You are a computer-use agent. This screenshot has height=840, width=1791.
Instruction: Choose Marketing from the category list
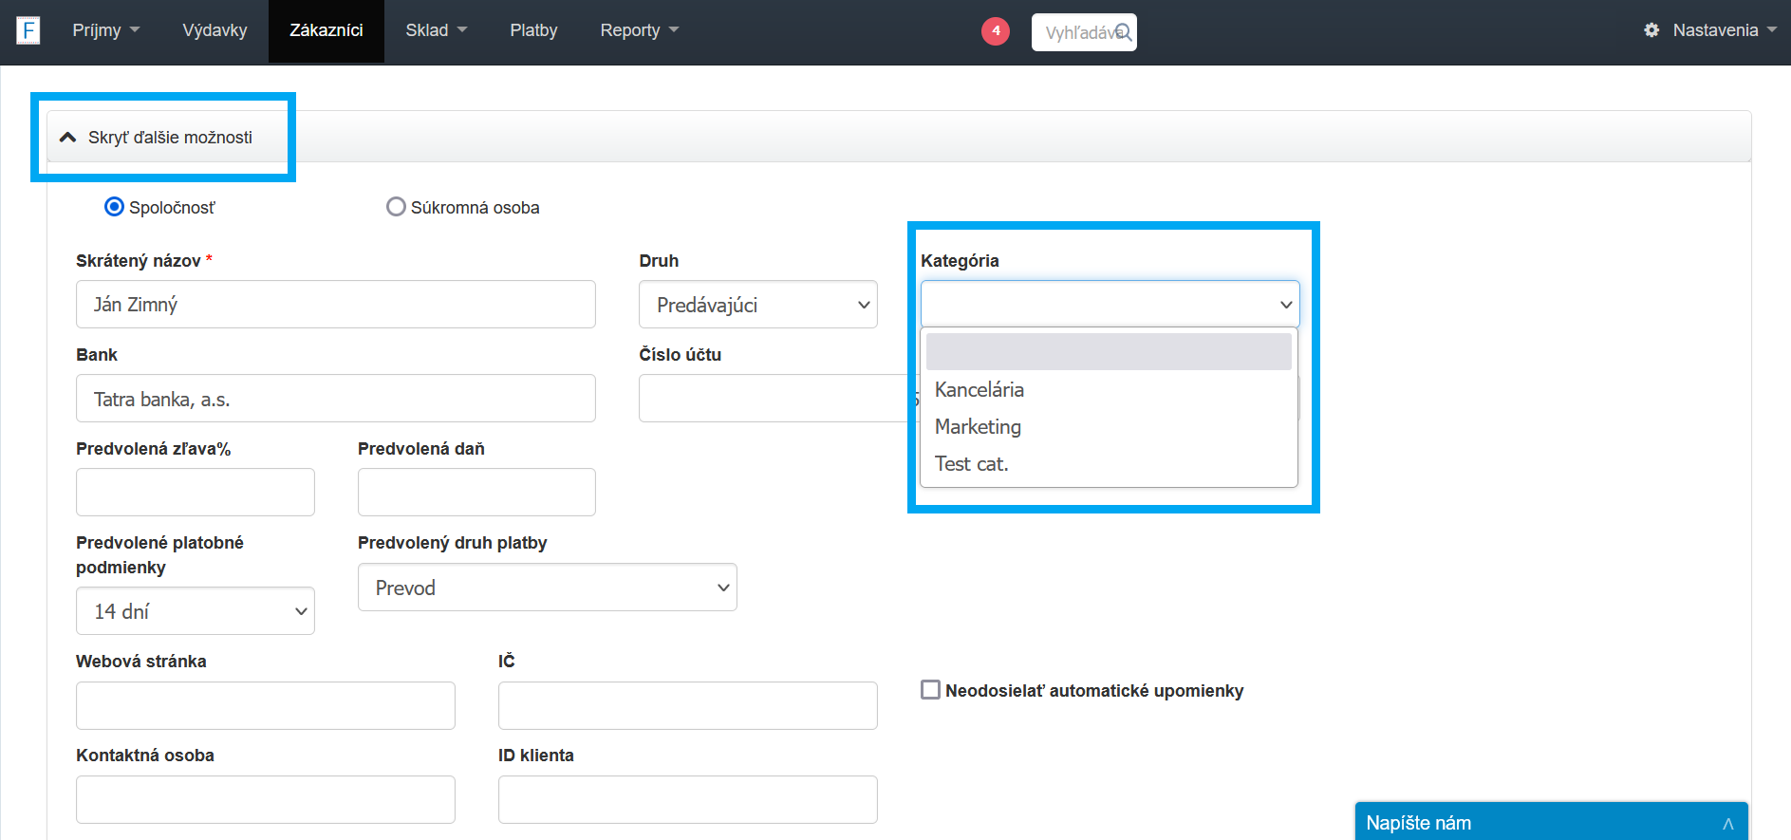tap(978, 427)
